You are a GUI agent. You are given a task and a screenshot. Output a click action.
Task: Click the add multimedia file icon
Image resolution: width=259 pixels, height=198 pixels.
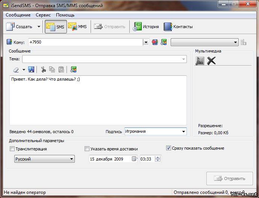tap(200, 61)
